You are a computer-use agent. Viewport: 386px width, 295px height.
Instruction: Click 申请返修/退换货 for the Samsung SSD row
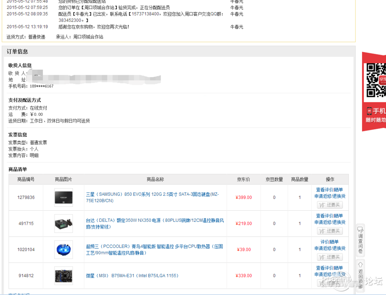coord(330,196)
